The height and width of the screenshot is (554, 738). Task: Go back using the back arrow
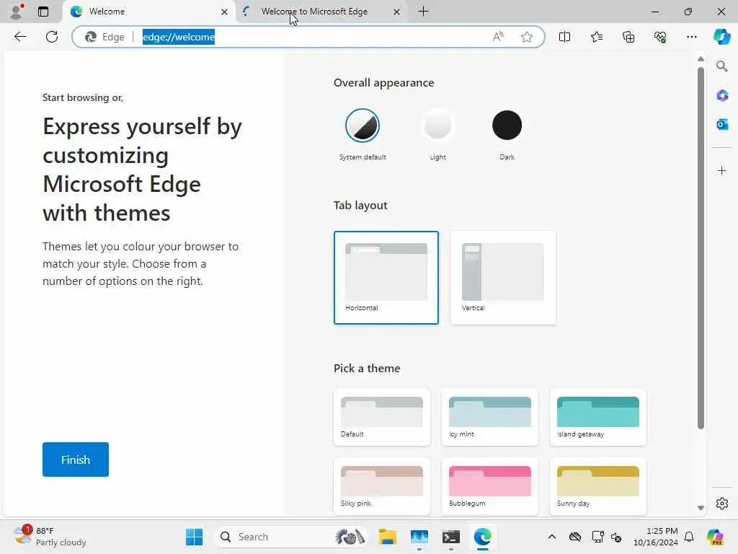[x=19, y=37]
